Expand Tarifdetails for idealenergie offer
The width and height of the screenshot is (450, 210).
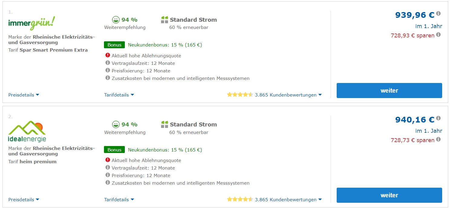pyautogui.click(x=119, y=199)
